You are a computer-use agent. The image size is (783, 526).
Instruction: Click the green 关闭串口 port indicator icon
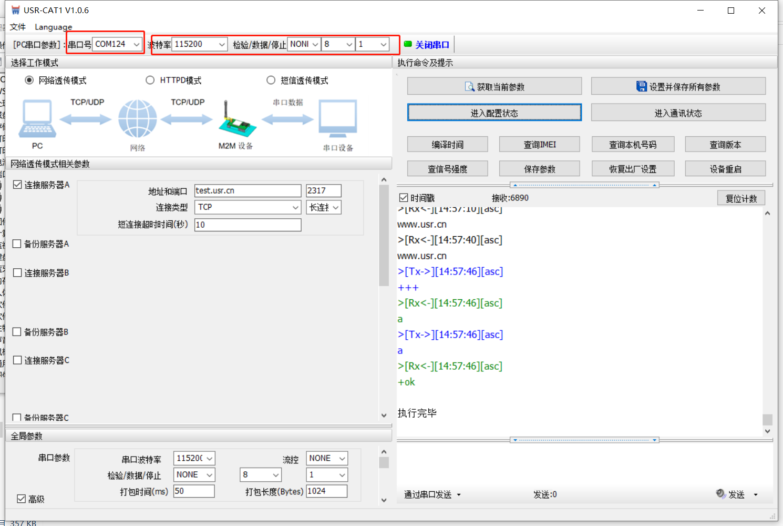[408, 44]
